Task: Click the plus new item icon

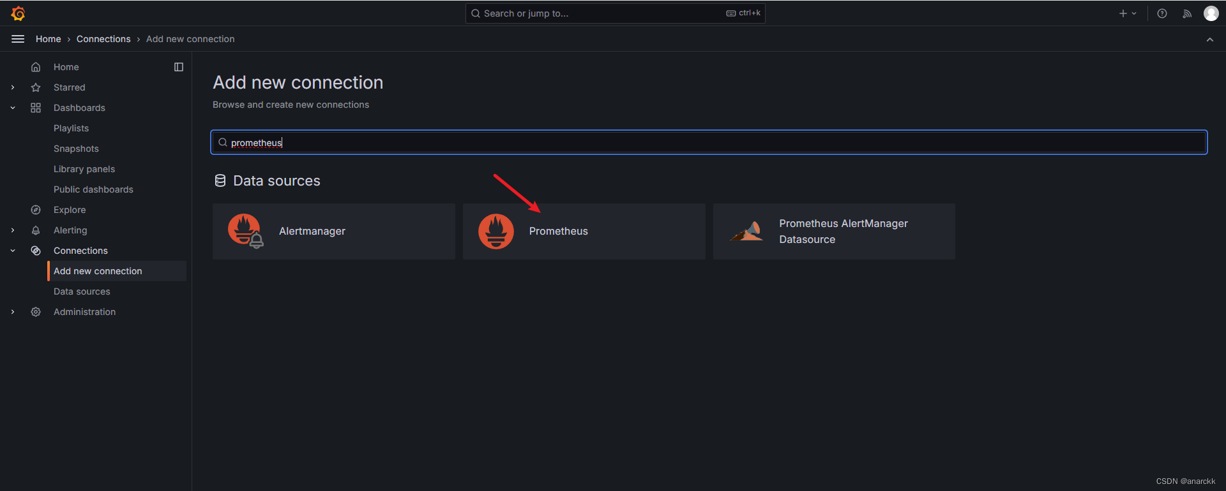Action: (1123, 13)
